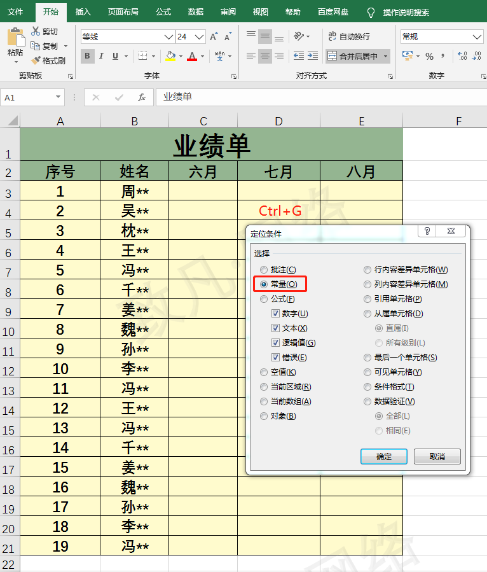Select the 常量(O) radio option
This screenshot has height=572, width=487.
[264, 284]
